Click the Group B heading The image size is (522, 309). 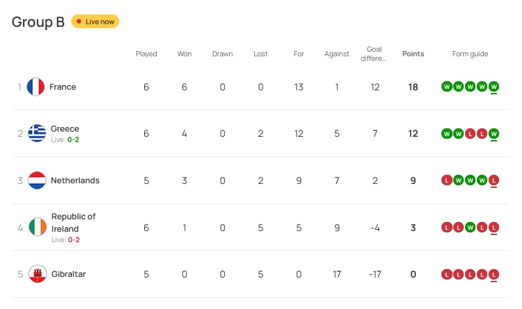coord(38,22)
